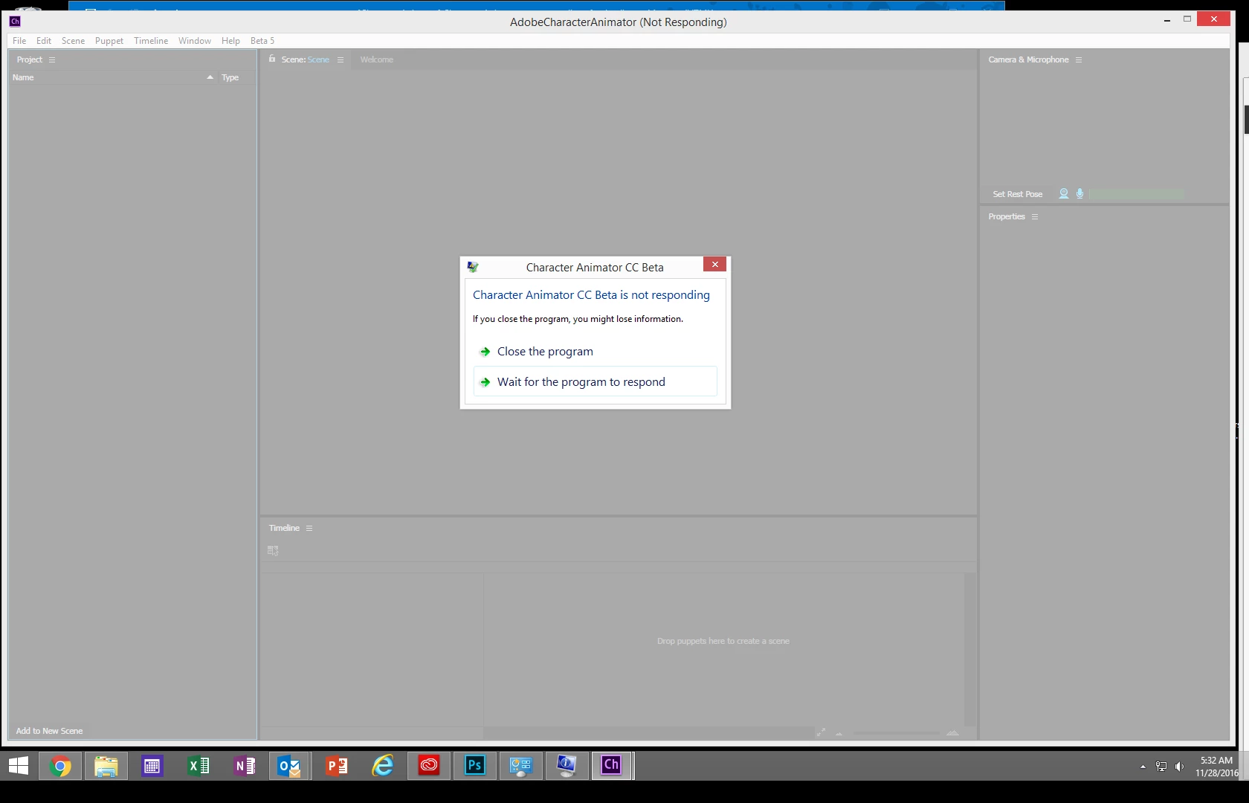Choose Wait for the program to respond
The width and height of the screenshot is (1249, 803).
(x=596, y=381)
